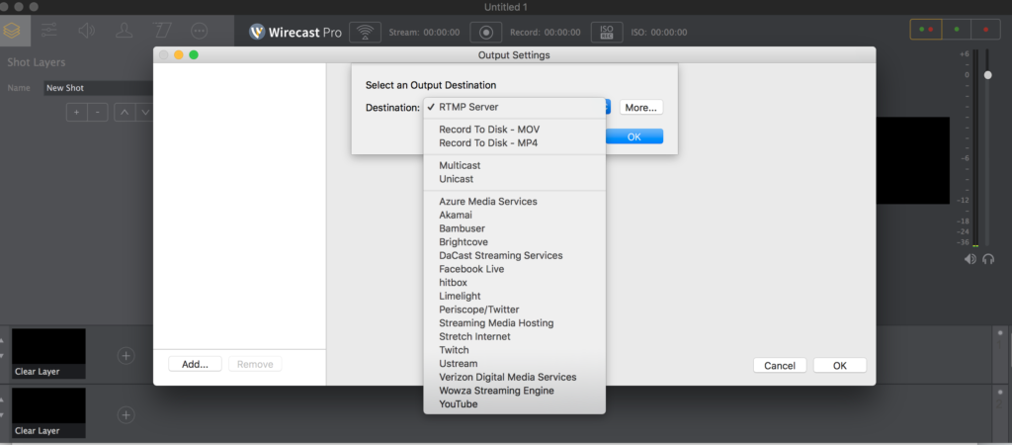Select Ustream destination
This screenshot has height=445, width=1012.
(x=514, y=364)
